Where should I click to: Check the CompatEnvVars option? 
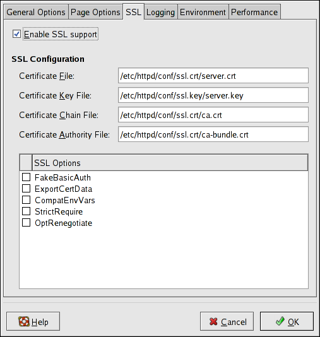pos(27,200)
